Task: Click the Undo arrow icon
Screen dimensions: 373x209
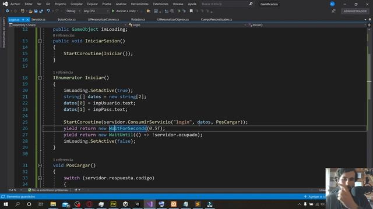Action: click(48, 11)
